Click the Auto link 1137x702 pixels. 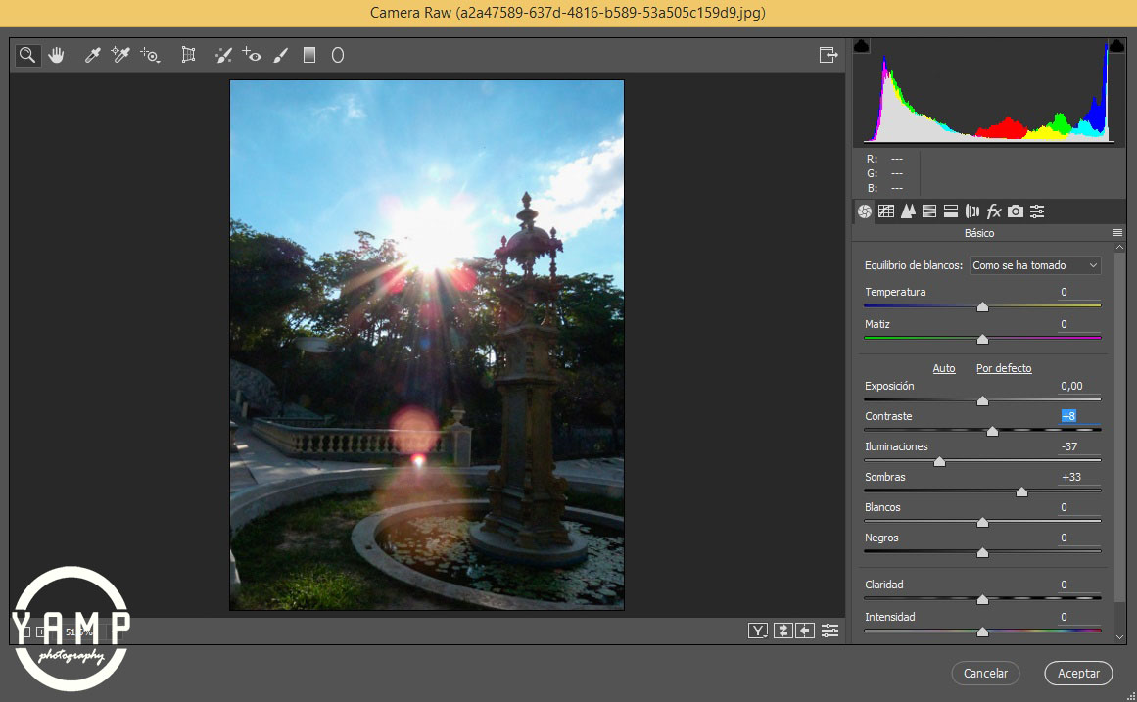coord(944,368)
